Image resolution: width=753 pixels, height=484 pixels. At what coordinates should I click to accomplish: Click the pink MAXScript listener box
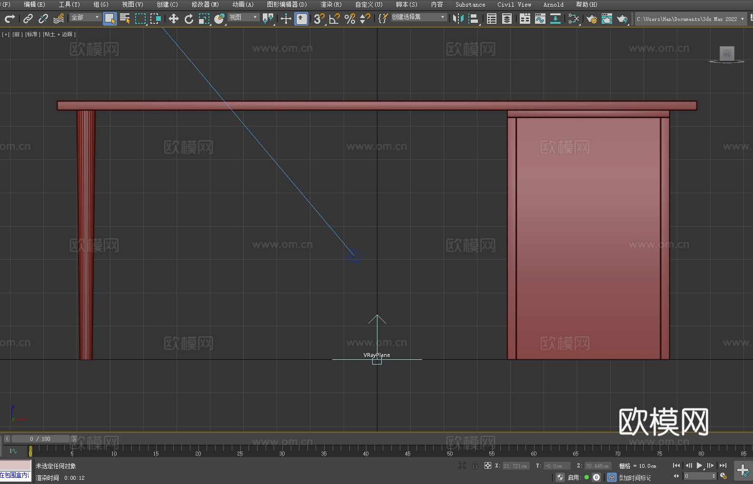(15, 465)
